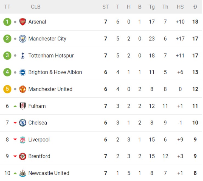Viewport: 203px width, 181px height.
Task: Click the CLB column header
Action: pos(36,7)
